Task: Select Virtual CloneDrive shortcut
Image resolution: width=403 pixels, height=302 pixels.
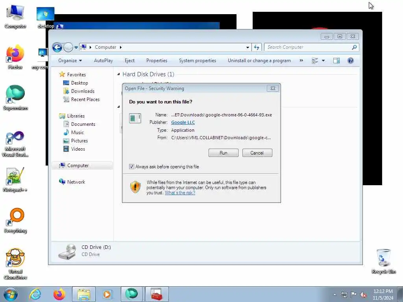Action: pos(15,264)
